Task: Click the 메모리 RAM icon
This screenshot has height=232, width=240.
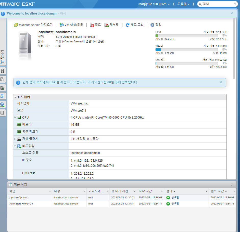Action: [x=19, y=125]
